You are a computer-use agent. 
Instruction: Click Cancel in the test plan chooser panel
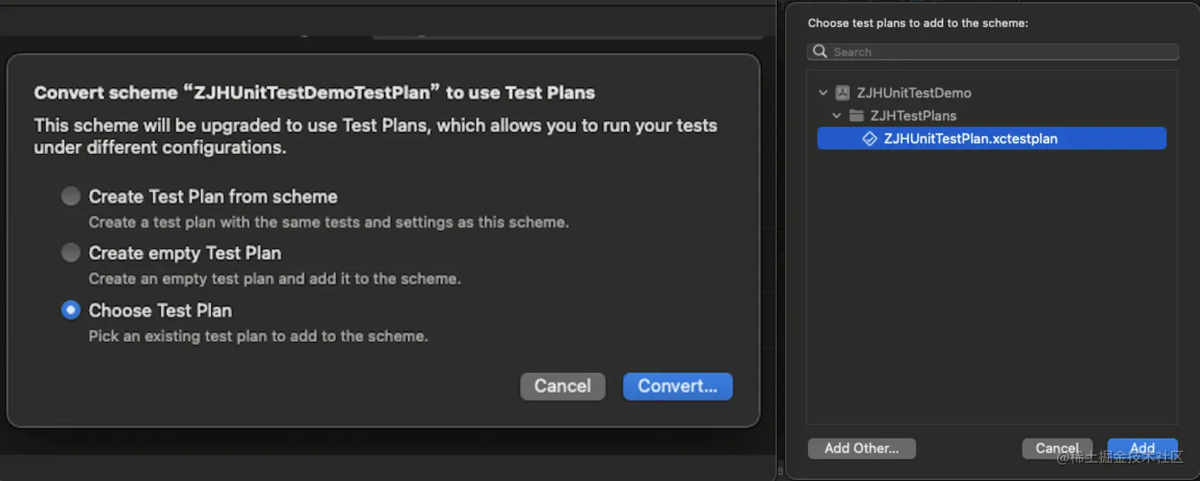pos(1057,448)
